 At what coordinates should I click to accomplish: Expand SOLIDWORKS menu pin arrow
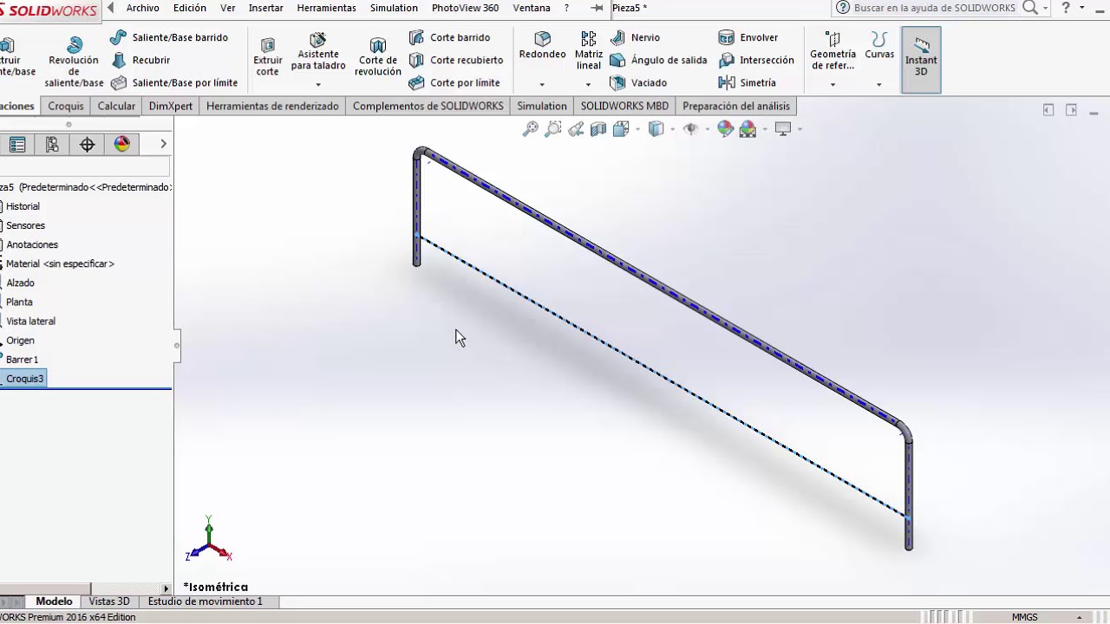click(x=110, y=8)
